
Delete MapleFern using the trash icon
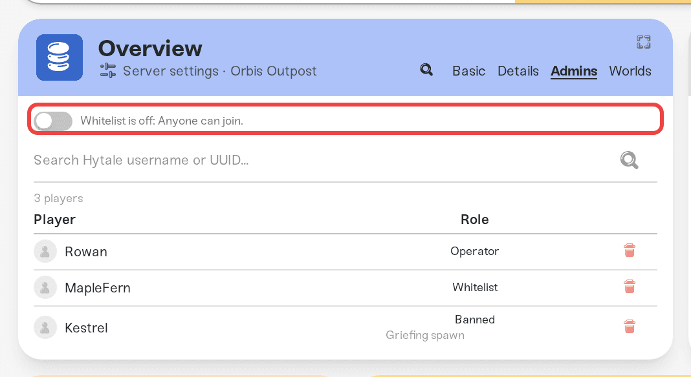pos(630,287)
